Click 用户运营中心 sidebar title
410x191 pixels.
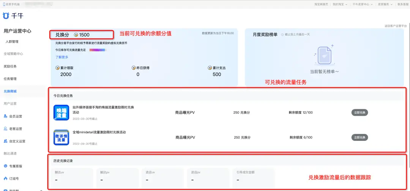coord(17,31)
